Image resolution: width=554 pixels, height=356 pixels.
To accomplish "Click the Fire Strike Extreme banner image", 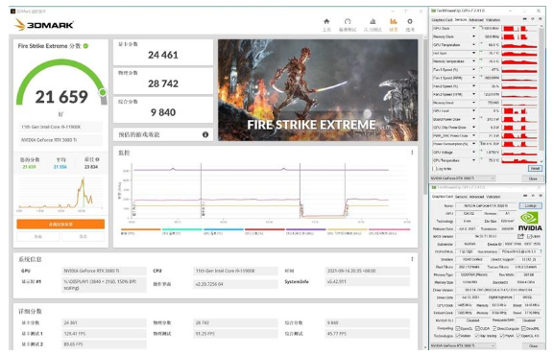I will [x=318, y=90].
